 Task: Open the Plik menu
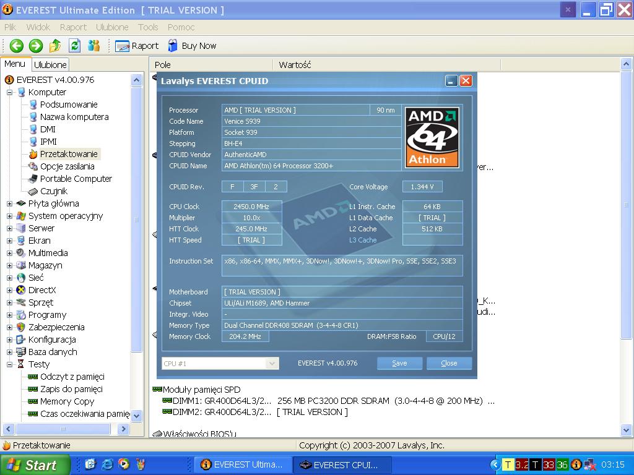(10, 27)
